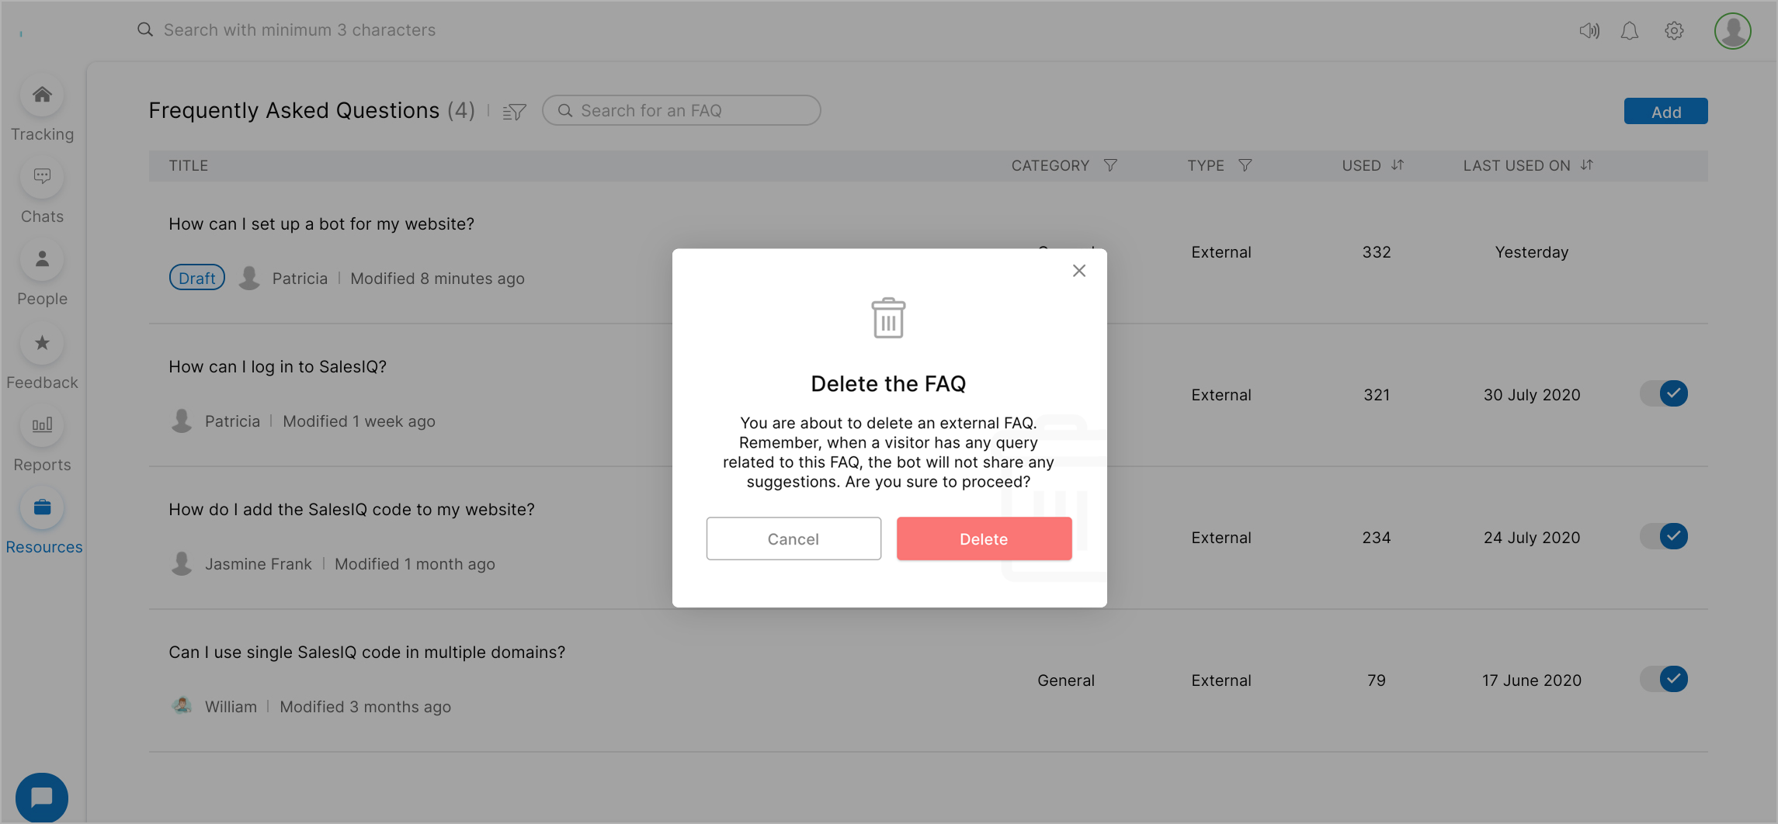Image resolution: width=1778 pixels, height=824 pixels.
Task: Click the used count 234
Action: coord(1377,538)
